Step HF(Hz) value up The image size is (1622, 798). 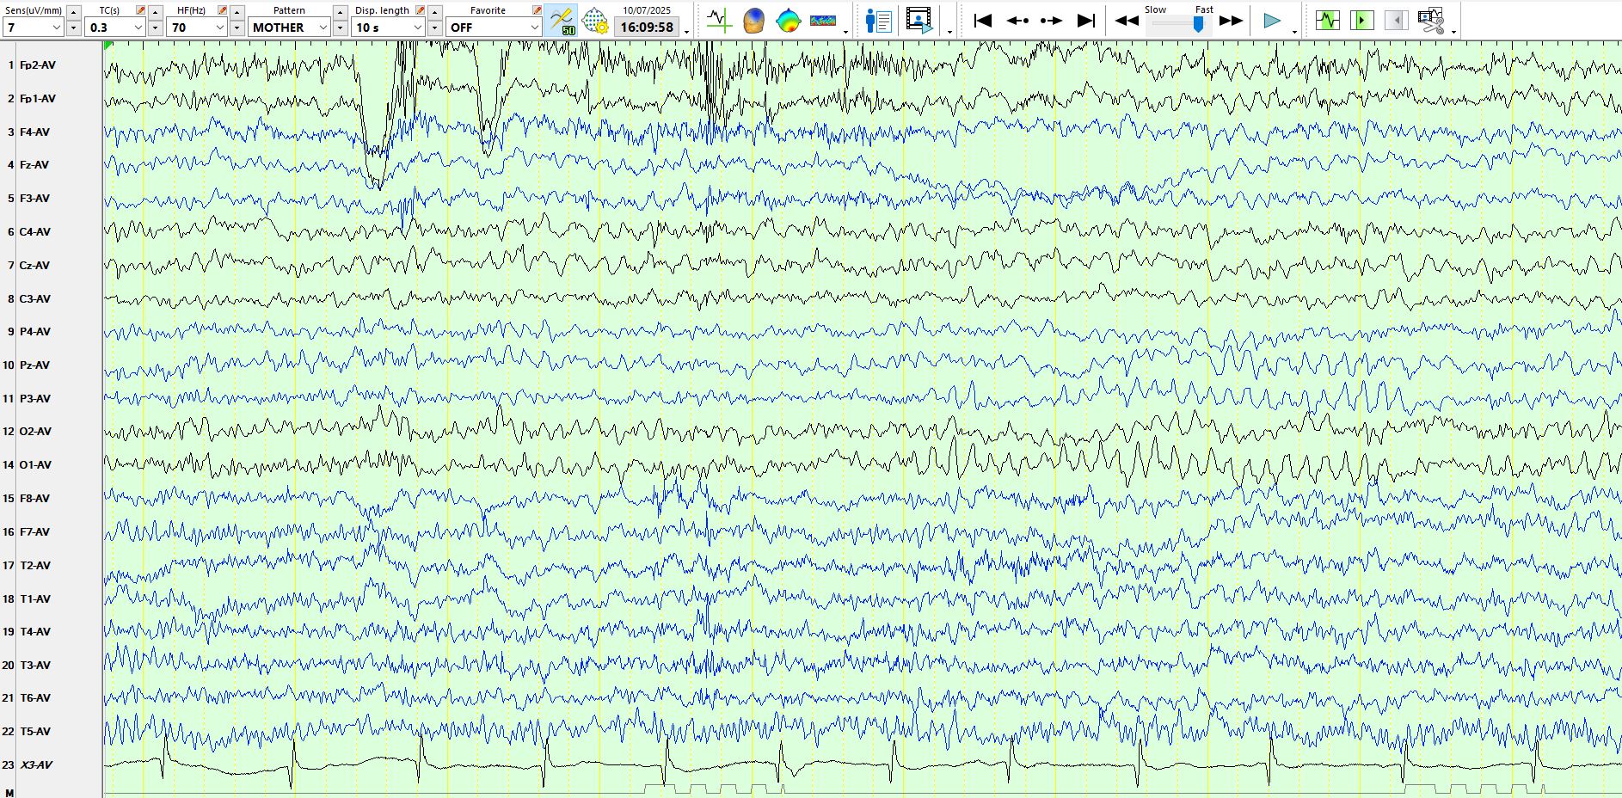237,12
